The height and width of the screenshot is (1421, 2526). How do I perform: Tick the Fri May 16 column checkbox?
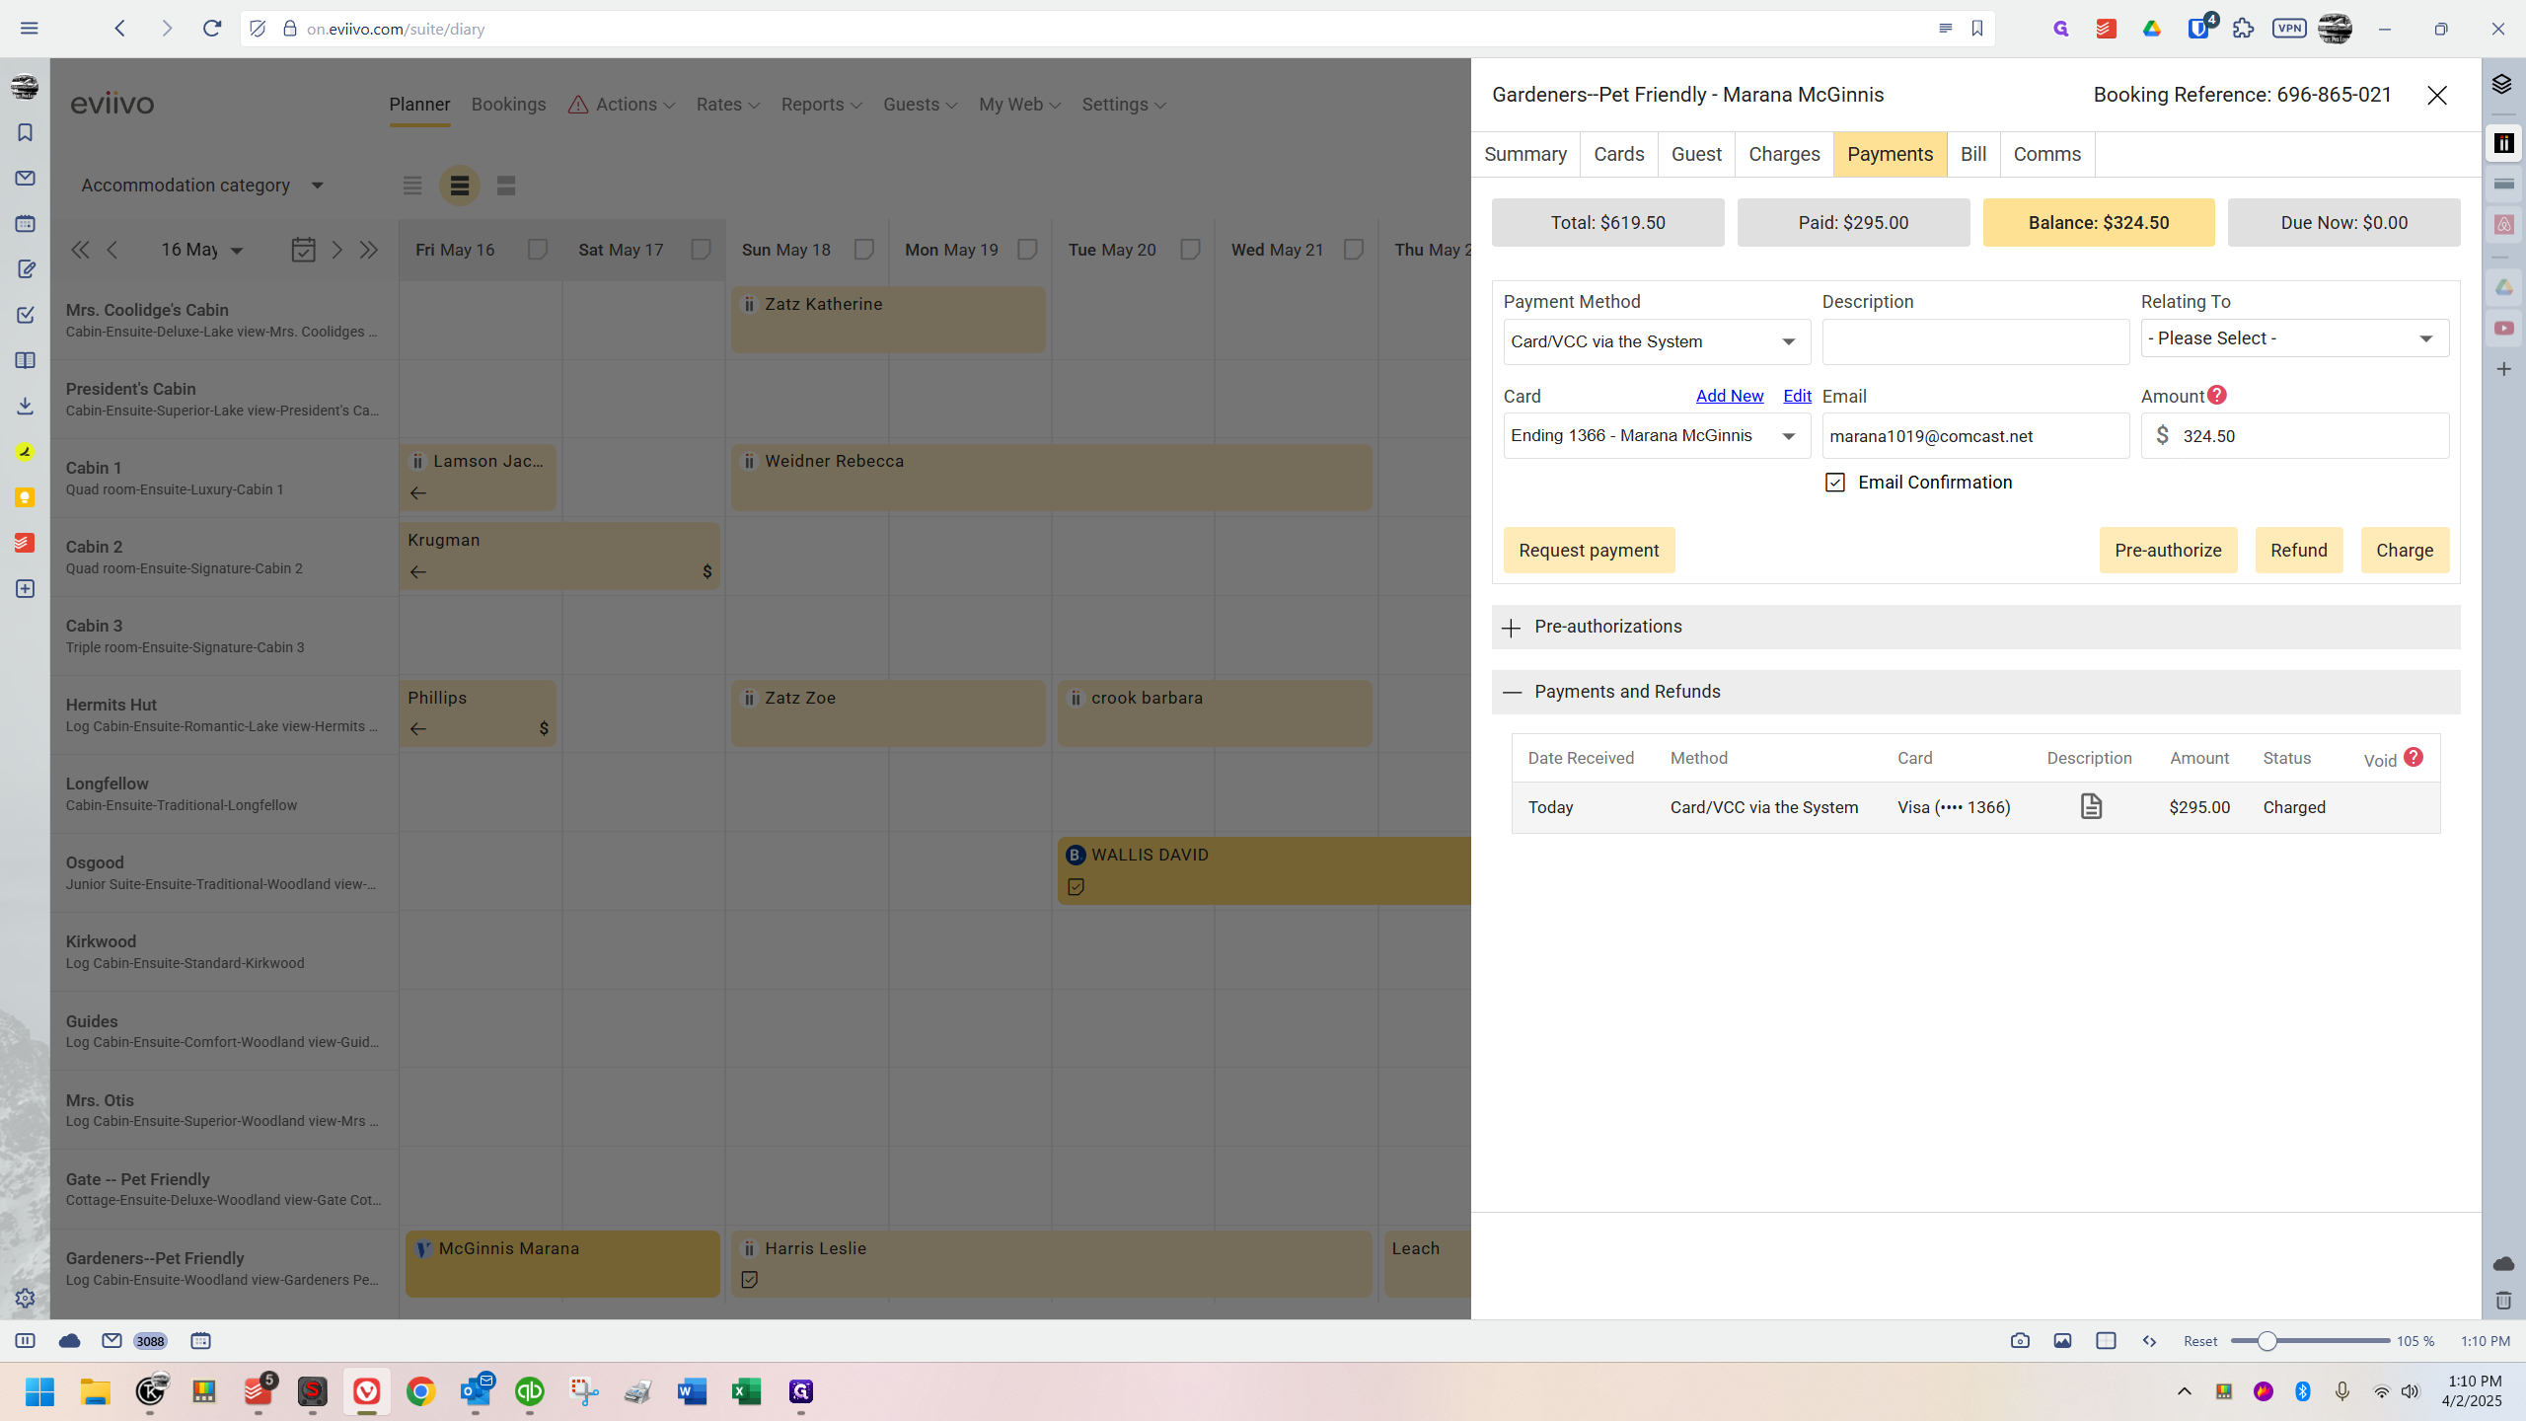[537, 249]
